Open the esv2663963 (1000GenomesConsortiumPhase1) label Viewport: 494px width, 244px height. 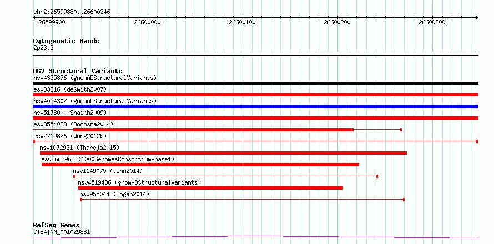[108, 159]
